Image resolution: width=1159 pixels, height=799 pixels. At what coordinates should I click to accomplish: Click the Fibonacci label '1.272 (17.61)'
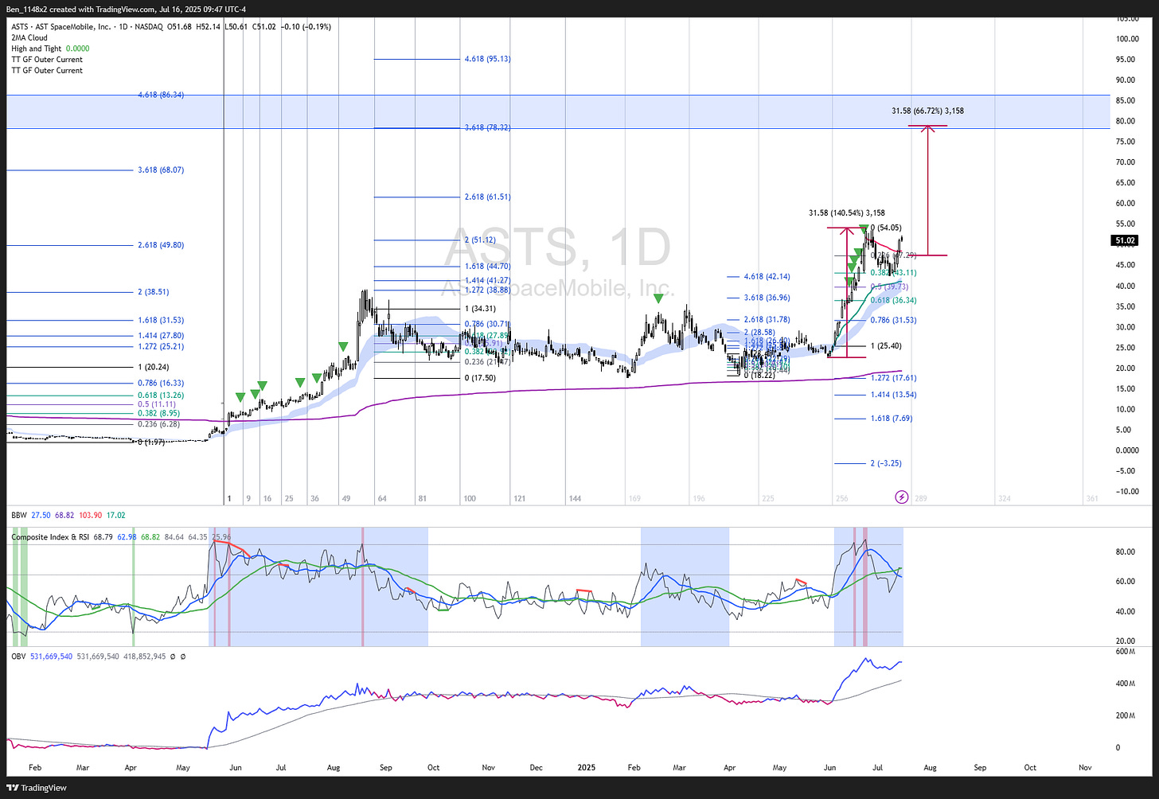(x=893, y=378)
